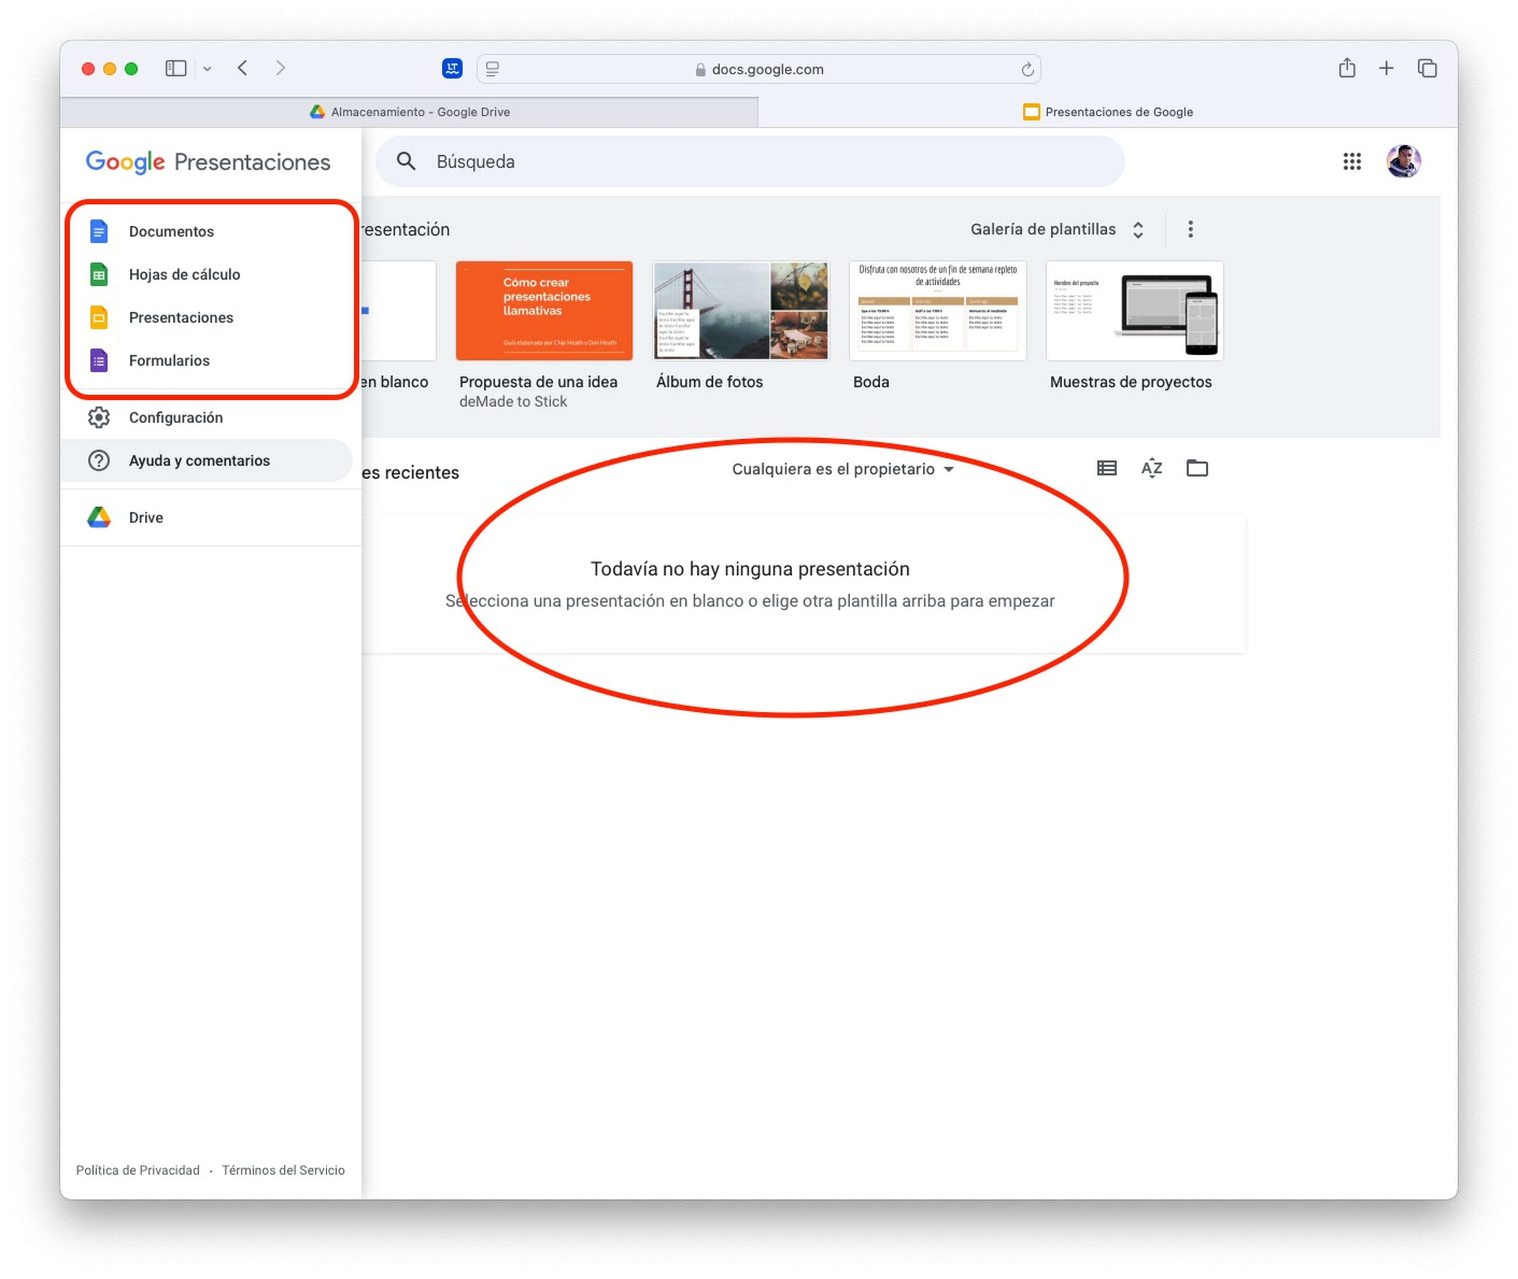Go forward in browser history
The height and width of the screenshot is (1279, 1518).
click(x=281, y=68)
